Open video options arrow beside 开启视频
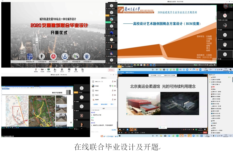The image size is (233, 152). pos(45,70)
